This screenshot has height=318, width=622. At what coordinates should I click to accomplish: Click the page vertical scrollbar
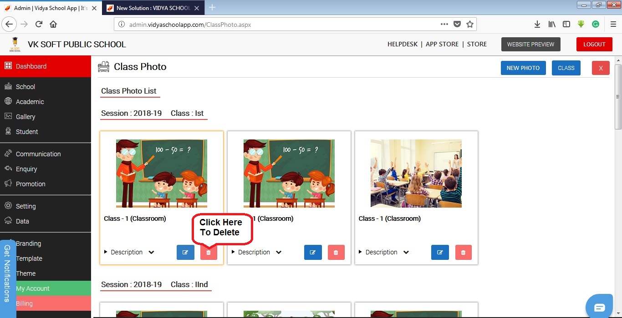pyautogui.click(x=618, y=96)
